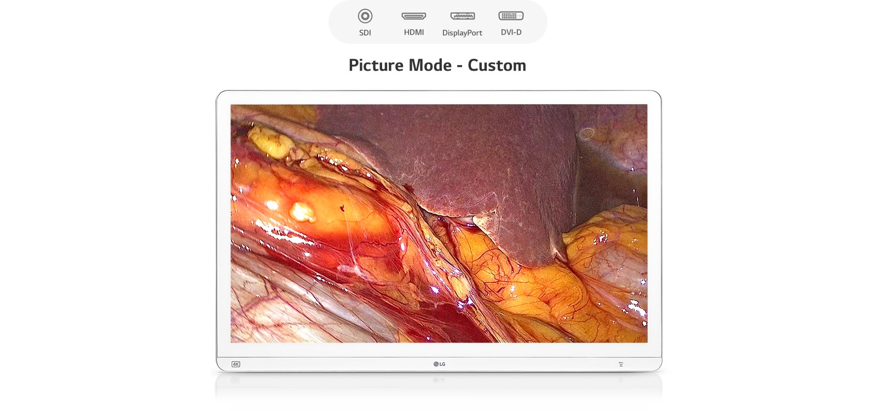The image size is (876, 411).
Task: Click the word "Picture" in the heading
Action: [x=376, y=65]
